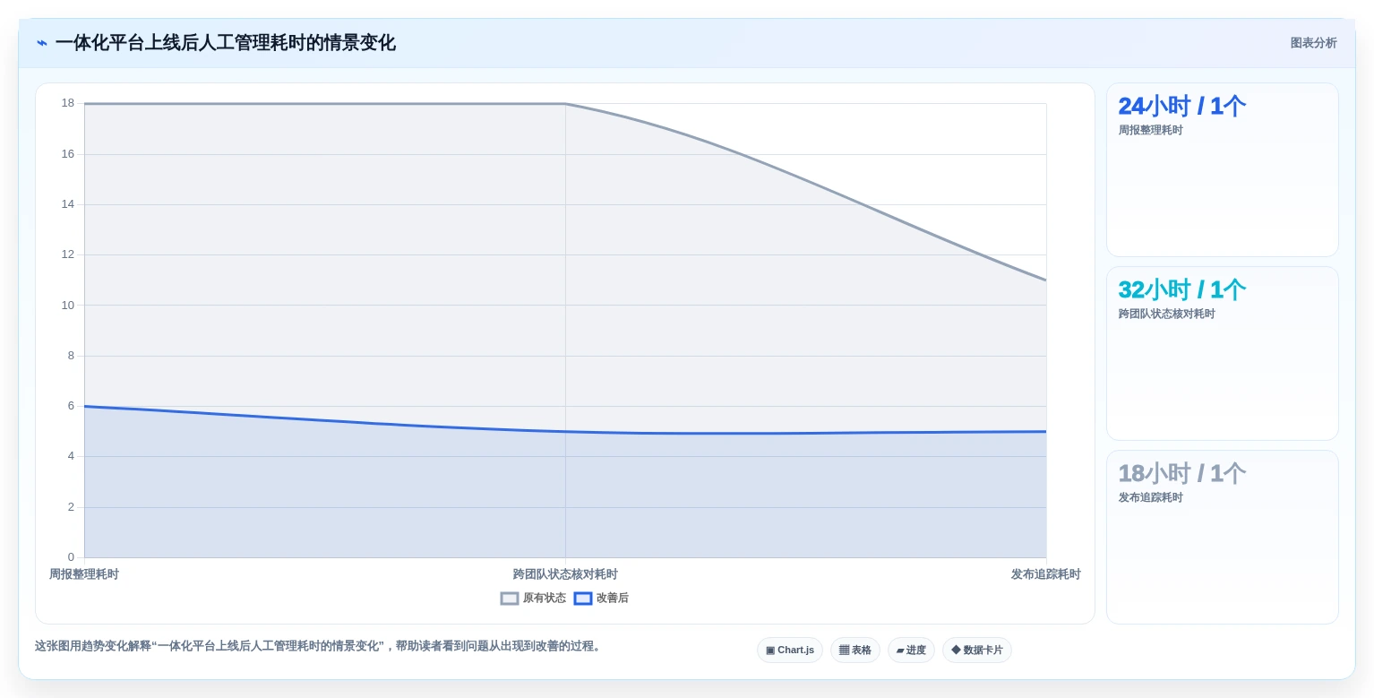Viewport: 1374px width, 698px height.
Task: Click the description text below the chart
Action: [320, 646]
